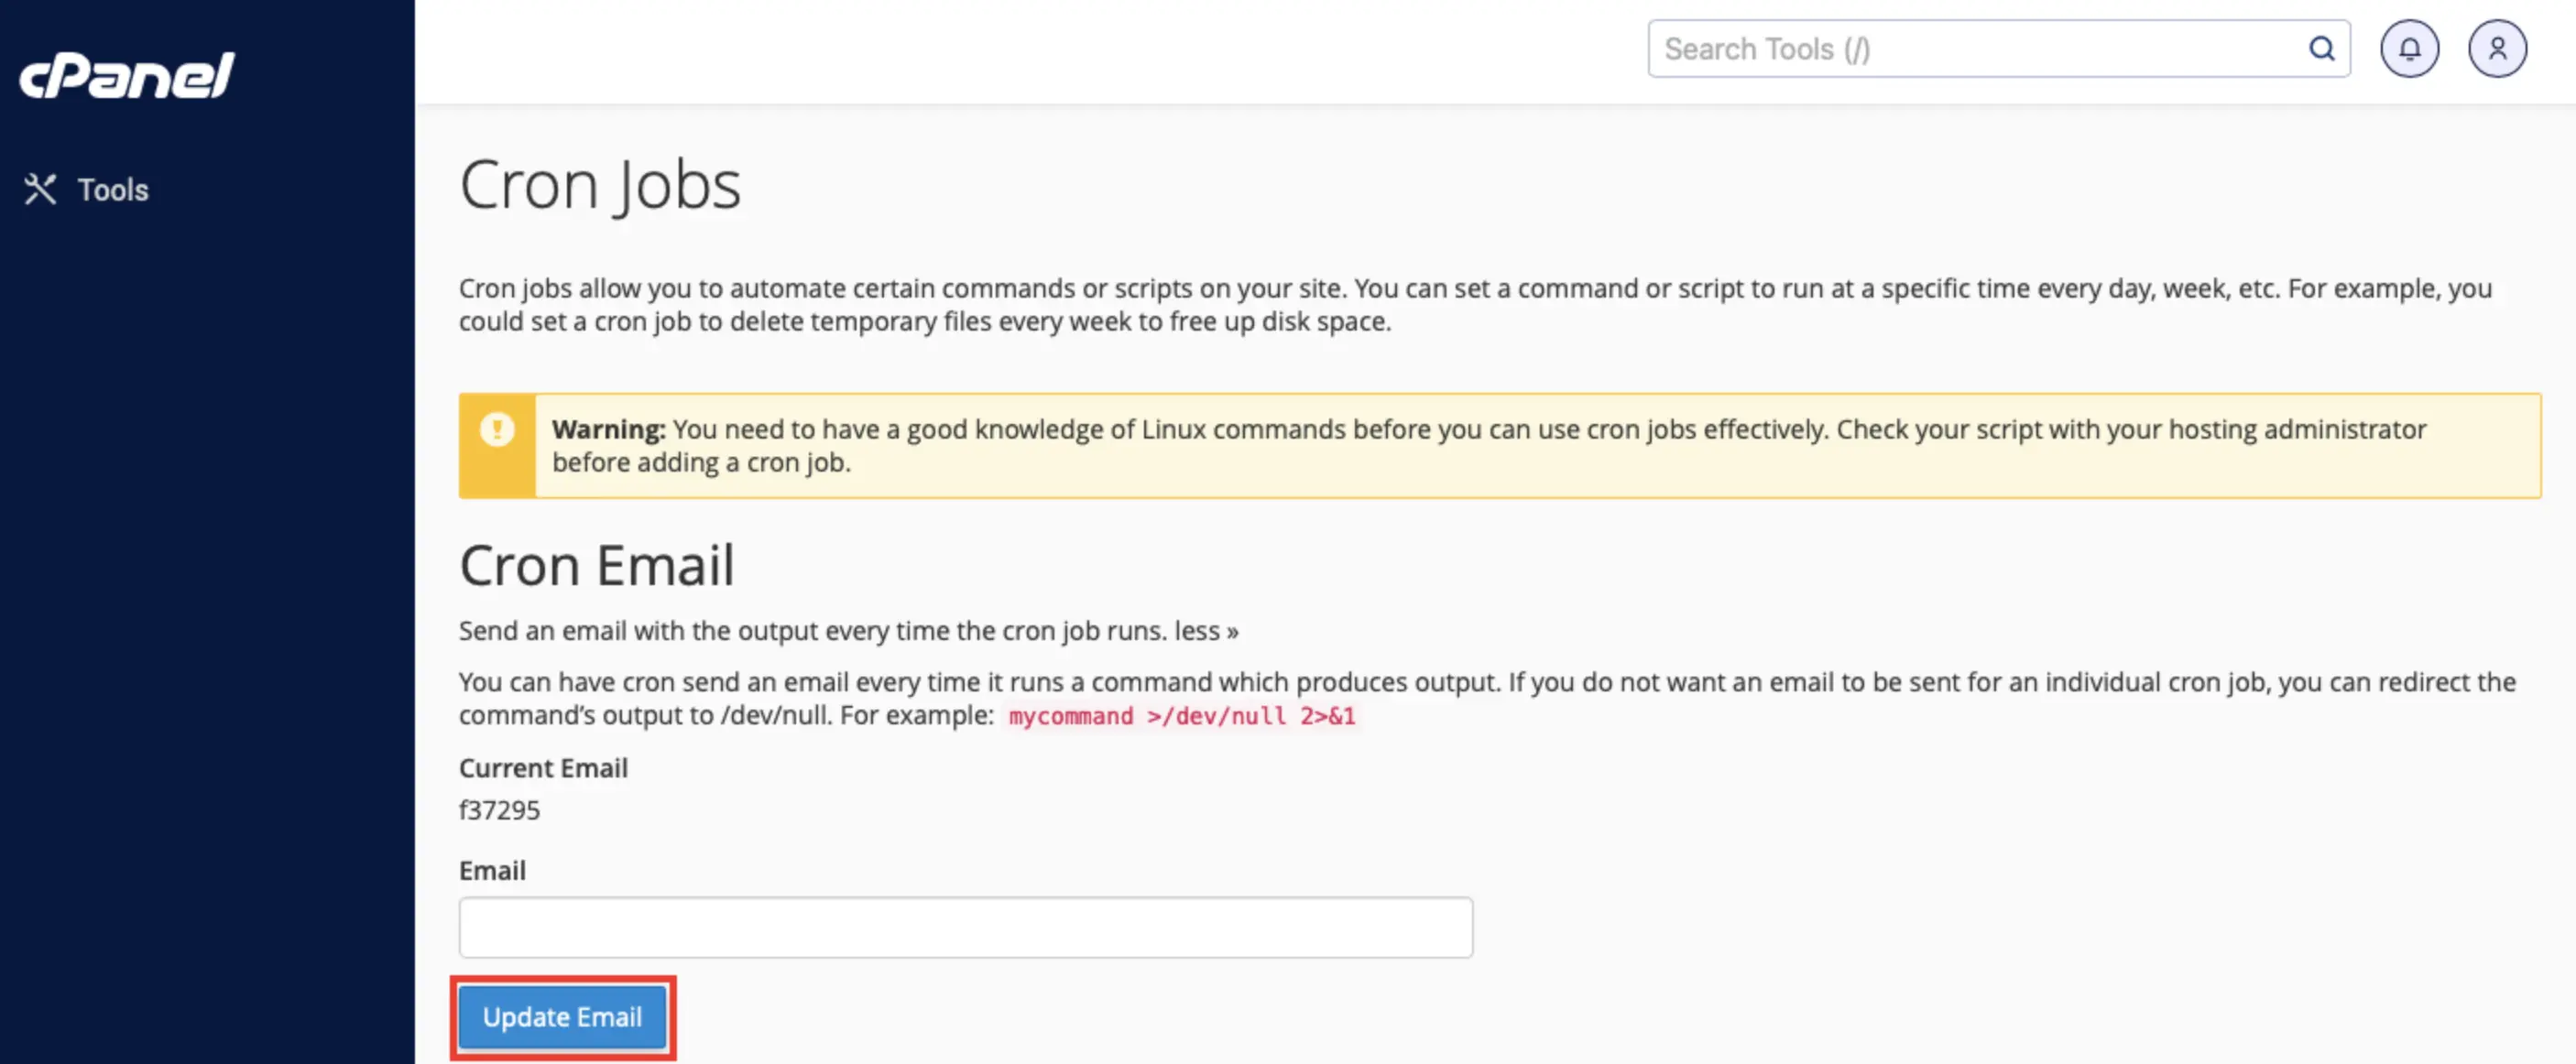This screenshot has height=1064, width=2576.
Task: Open the user account menu icon
Action: [2497, 49]
